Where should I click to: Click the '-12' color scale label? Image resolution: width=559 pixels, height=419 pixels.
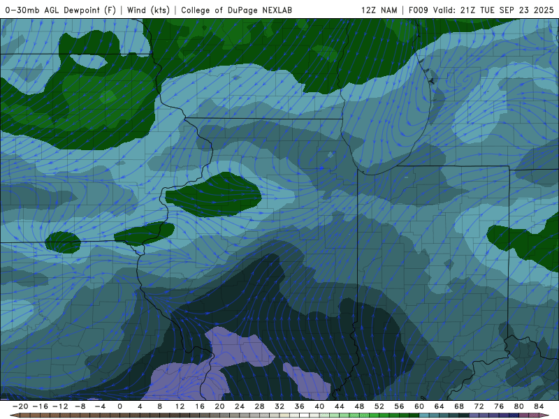[x=60, y=406]
